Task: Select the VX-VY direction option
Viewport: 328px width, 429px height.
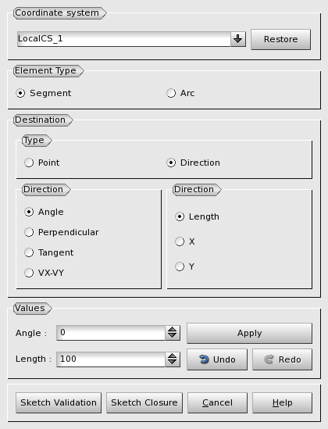Action: (x=44, y=273)
